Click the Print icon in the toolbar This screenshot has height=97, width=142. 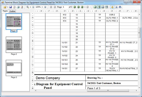[18, 7]
